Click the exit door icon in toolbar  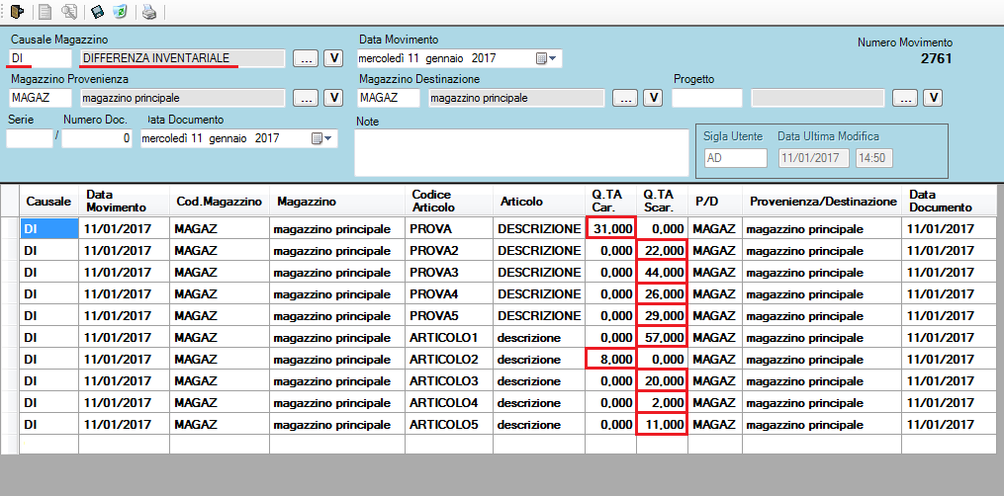click(x=17, y=12)
